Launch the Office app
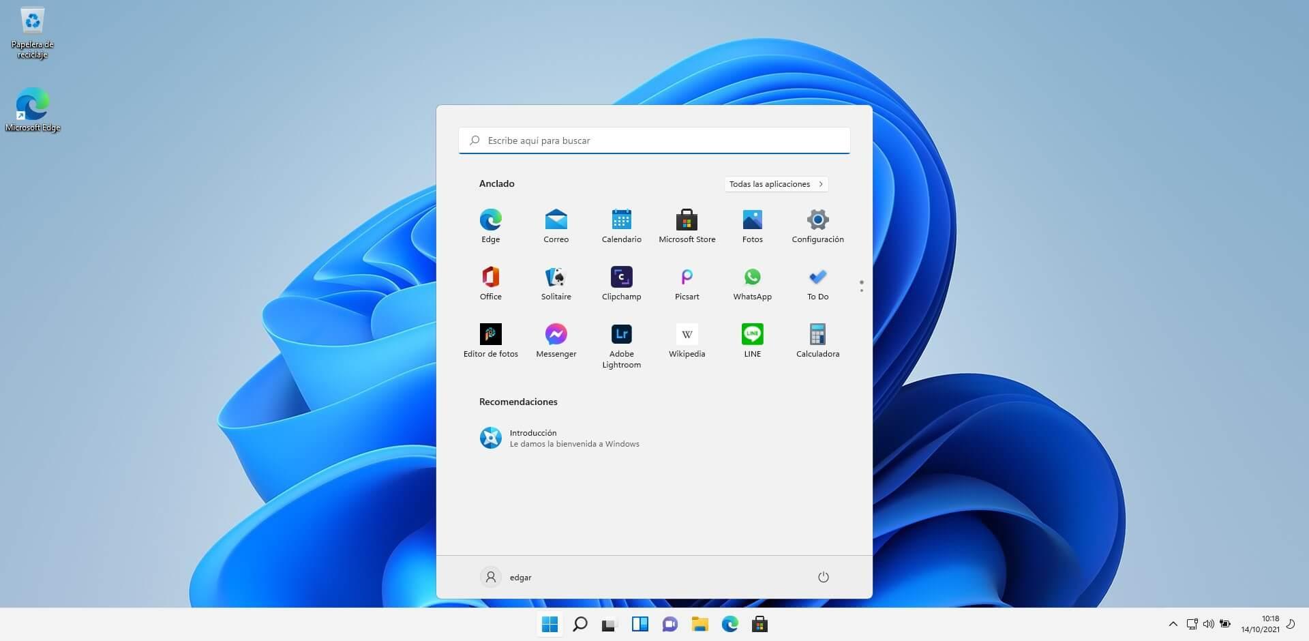Viewport: 1309px width, 641px height. point(490,284)
